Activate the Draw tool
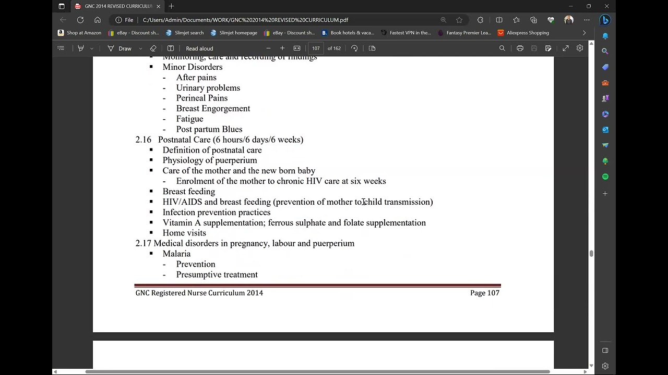The image size is (668, 375). coord(120,48)
